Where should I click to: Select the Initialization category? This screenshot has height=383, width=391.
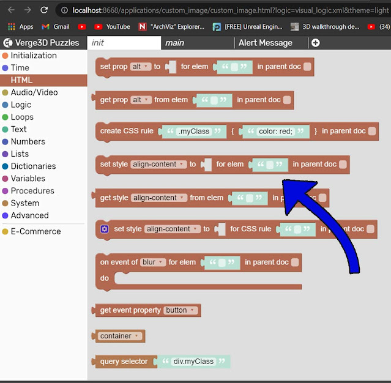coord(43,55)
